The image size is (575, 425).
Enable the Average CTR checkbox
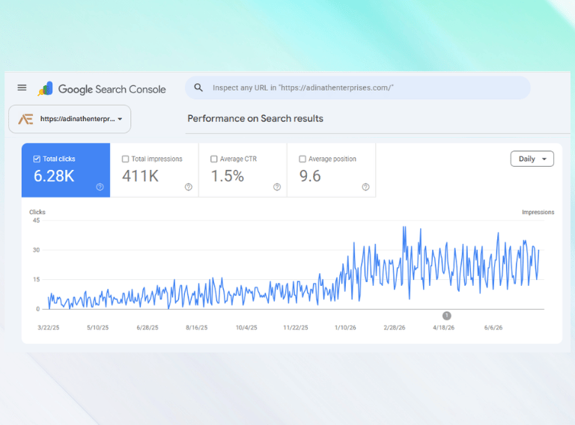click(214, 159)
